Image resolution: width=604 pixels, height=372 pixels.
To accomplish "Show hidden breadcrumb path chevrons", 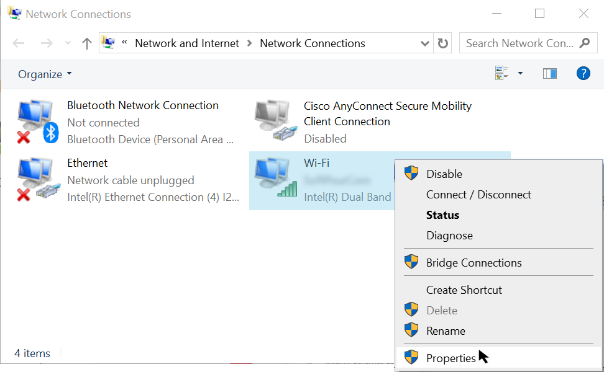I will tap(124, 43).
